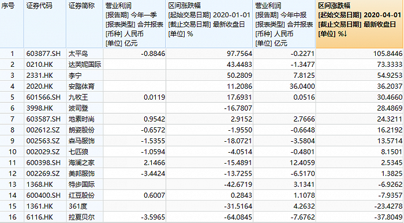Select stock code 603877.SH
Screen dimensions: 404x223
43,54
